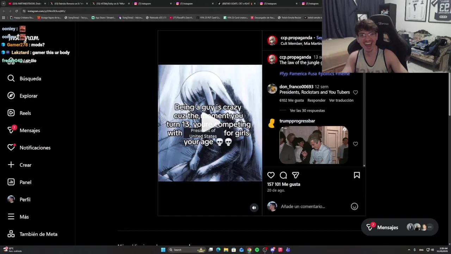Open Explorar in the Instagram sidebar
This screenshot has height=254, width=451.
tap(23, 96)
